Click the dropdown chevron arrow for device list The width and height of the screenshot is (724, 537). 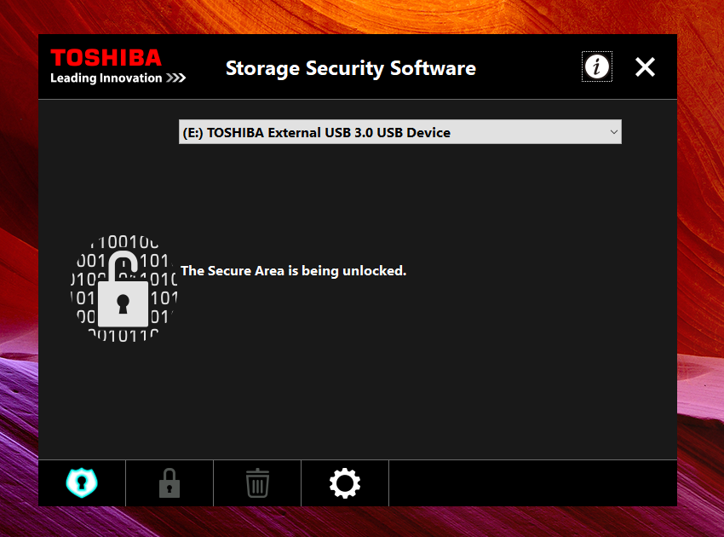pos(613,132)
